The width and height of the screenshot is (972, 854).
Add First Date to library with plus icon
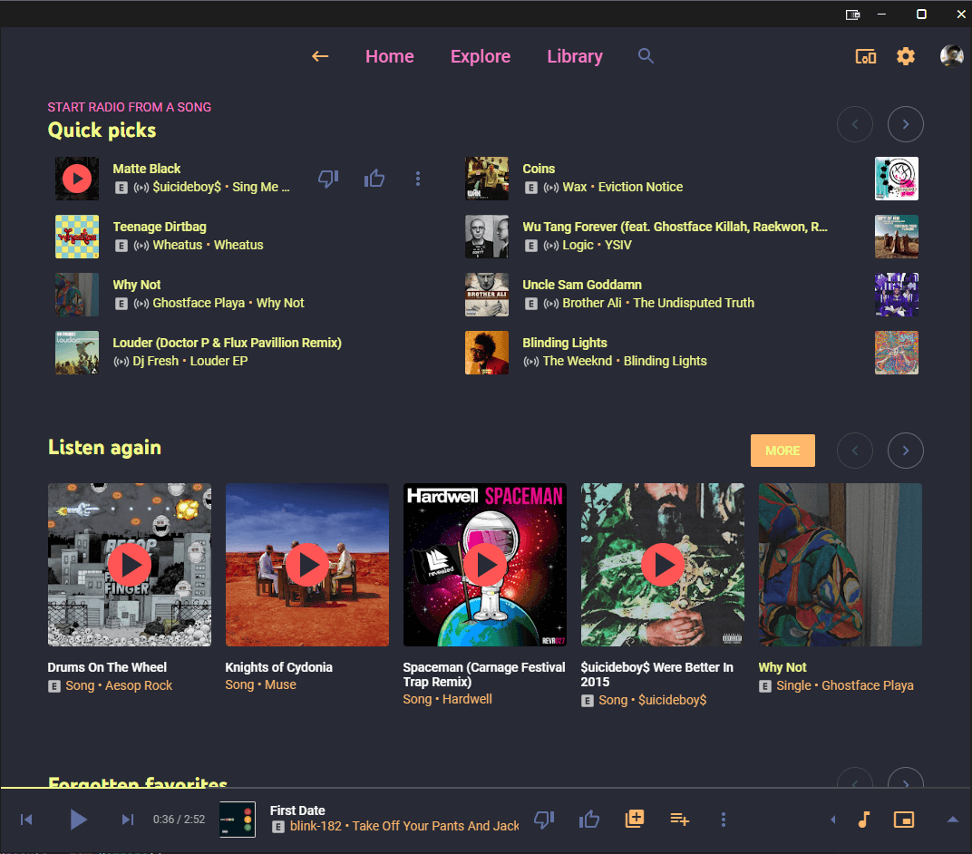click(634, 819)
